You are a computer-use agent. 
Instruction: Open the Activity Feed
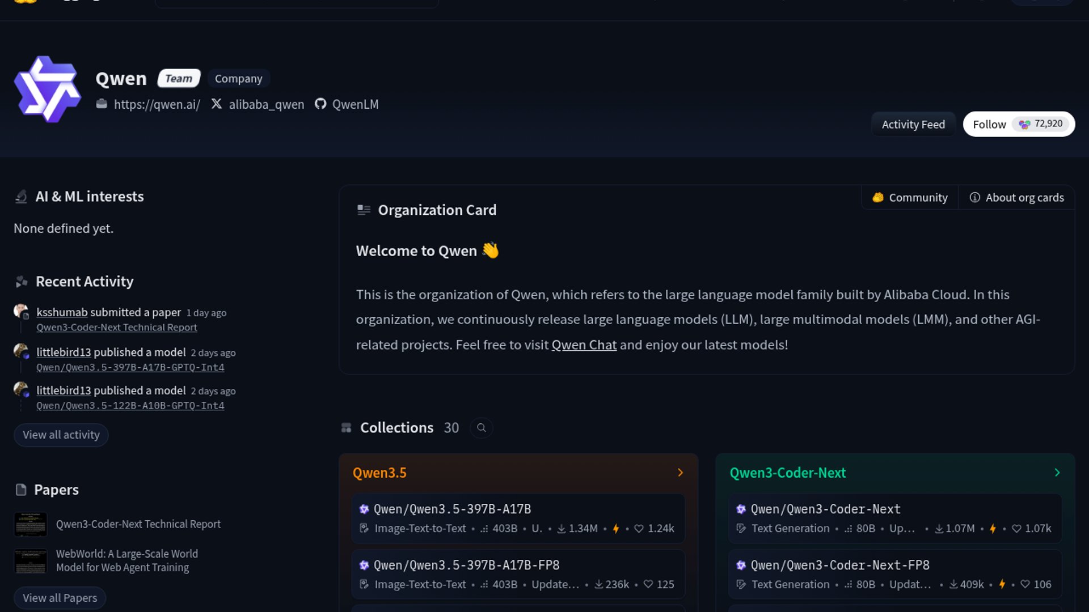click(913, 124)
